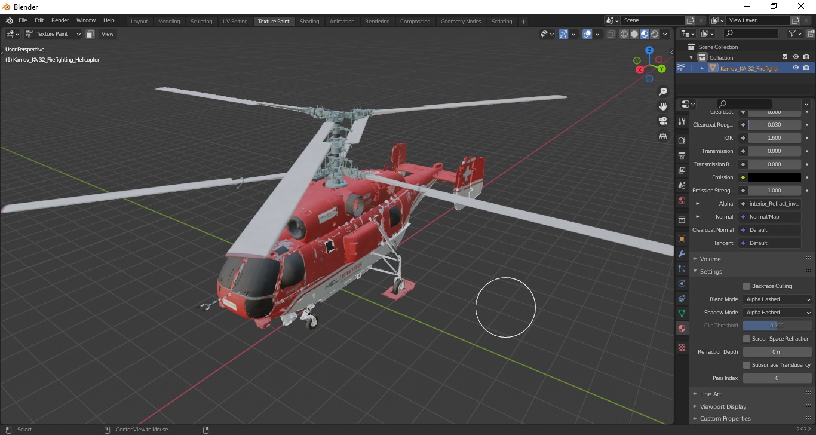
Task: Select Material Preview viewport shading
Action: (645, 34)
